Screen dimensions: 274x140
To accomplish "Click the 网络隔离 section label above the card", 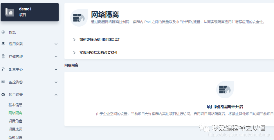I will [x=71, y=65].
